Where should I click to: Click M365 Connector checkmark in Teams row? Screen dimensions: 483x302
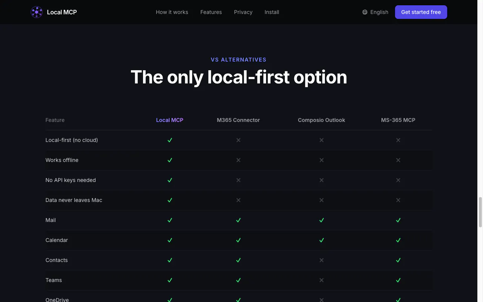tap(238, 280)
